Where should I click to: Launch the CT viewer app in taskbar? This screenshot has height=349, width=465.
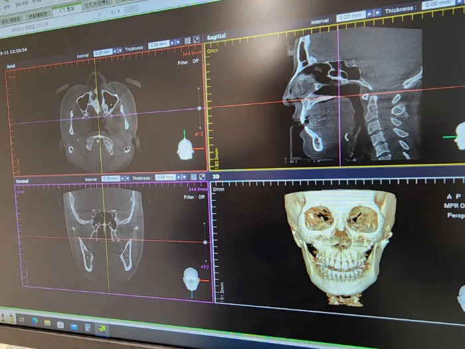point(102,328)
